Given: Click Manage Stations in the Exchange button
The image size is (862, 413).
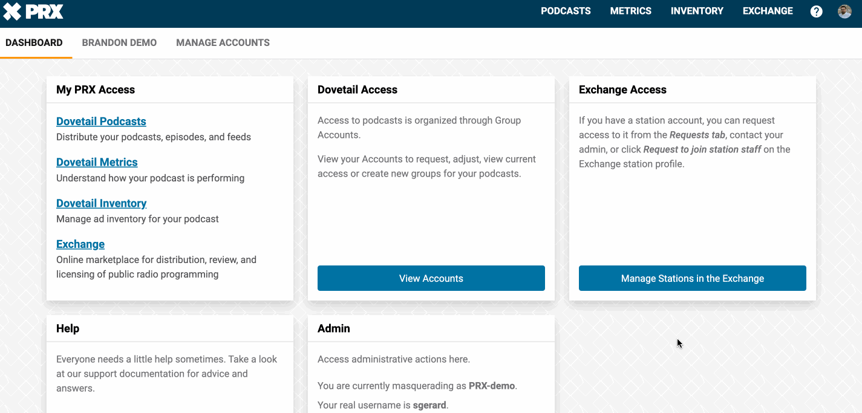Looking at the screenshot, I should point(692,278).
